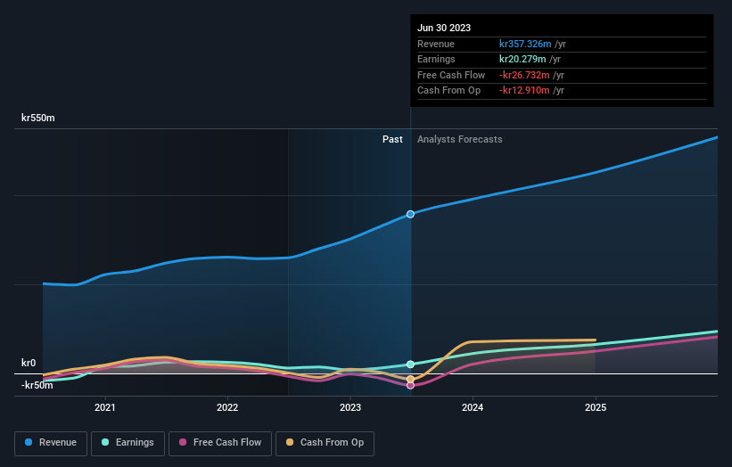This screenshot has height=467, width=732.
Task: Click the Earnings data point marker on teal line
Action: (x=410, y=365)
